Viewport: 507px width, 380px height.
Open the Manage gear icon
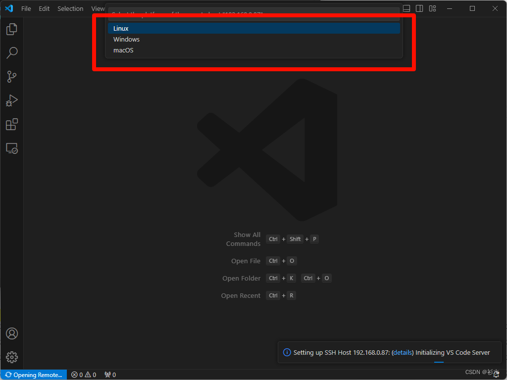(x=12, y=357)
